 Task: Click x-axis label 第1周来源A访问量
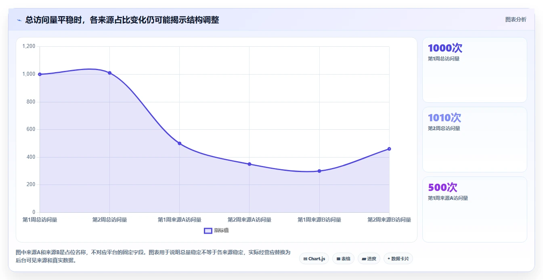coord(180,220)
